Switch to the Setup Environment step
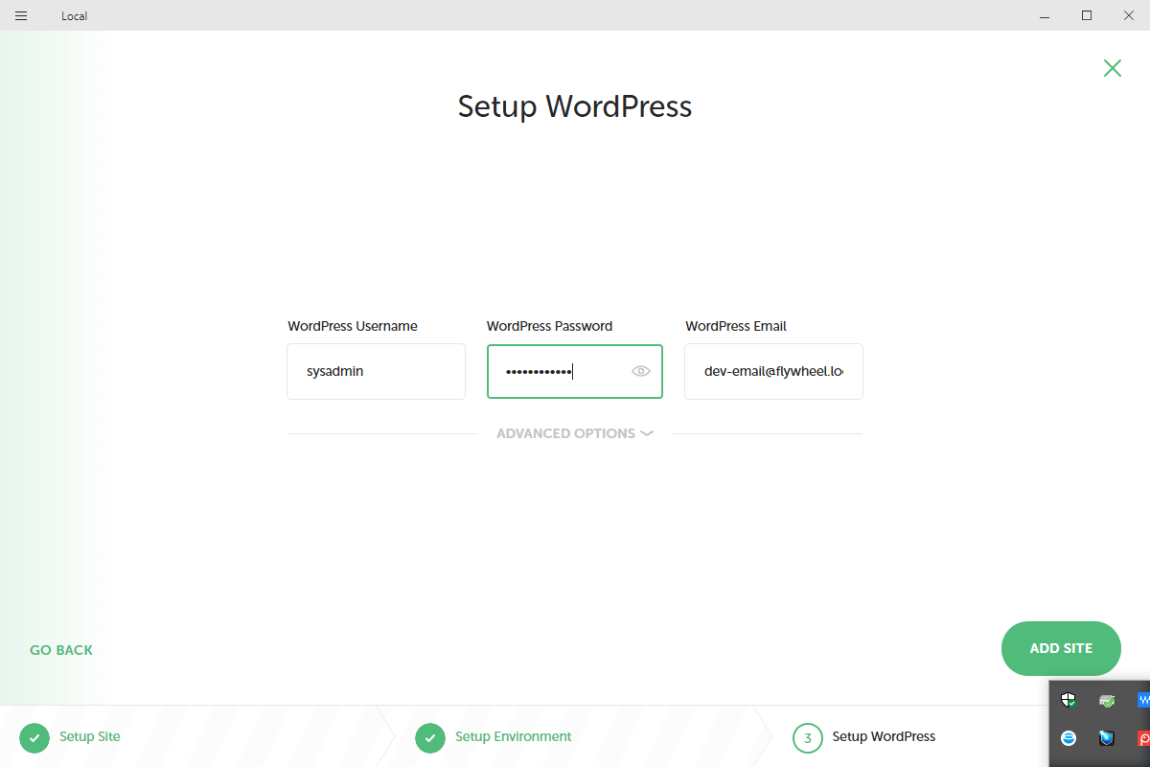Image resolution: width=1150 pixels, height=767 pixels. click(513, 736)
